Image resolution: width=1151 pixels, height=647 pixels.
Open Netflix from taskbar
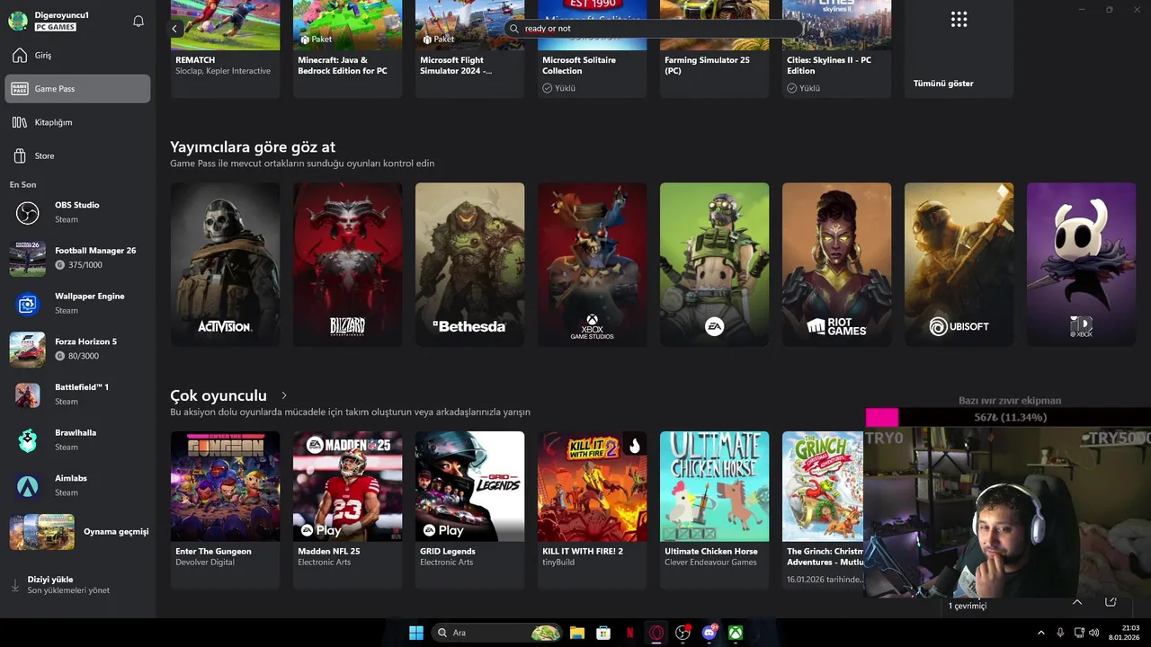pos(630,633)
